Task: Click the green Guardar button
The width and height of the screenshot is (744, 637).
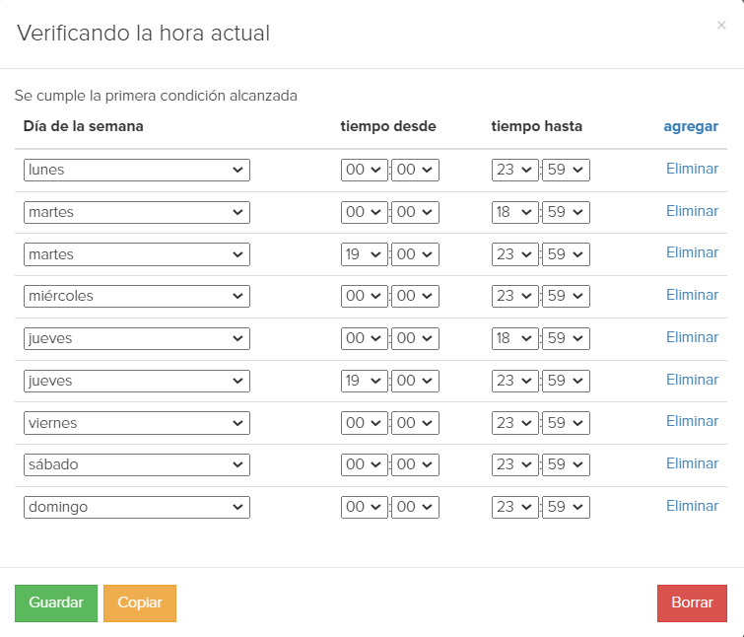Action: pos(56,603)
